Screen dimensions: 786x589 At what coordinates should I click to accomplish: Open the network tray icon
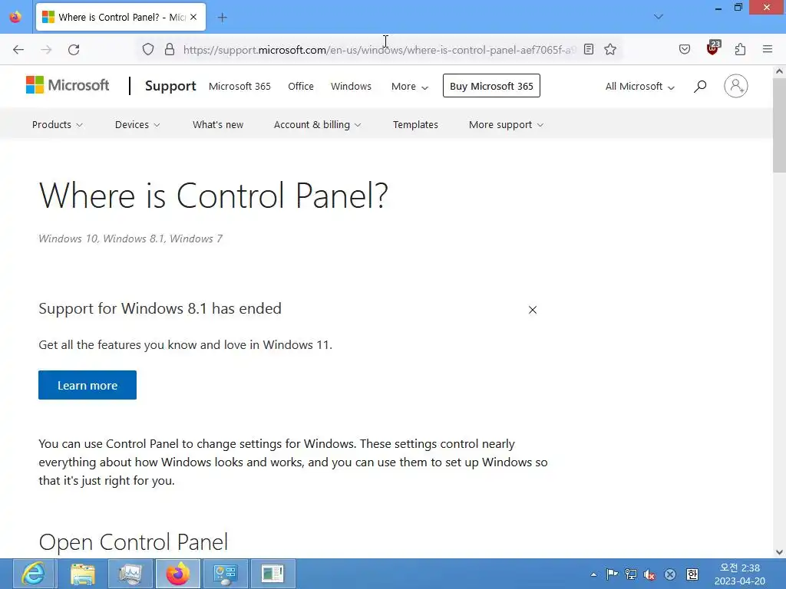(x=631, y=574)
